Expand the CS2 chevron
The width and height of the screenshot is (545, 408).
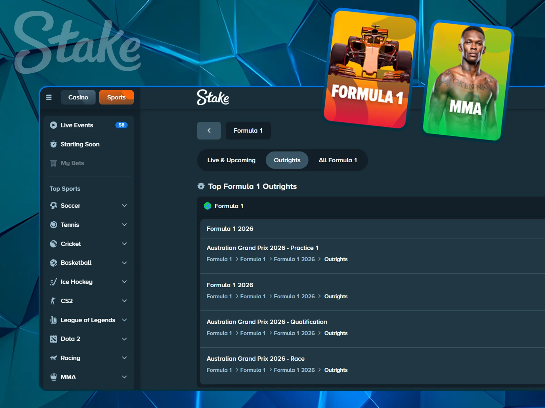point(124,301)
